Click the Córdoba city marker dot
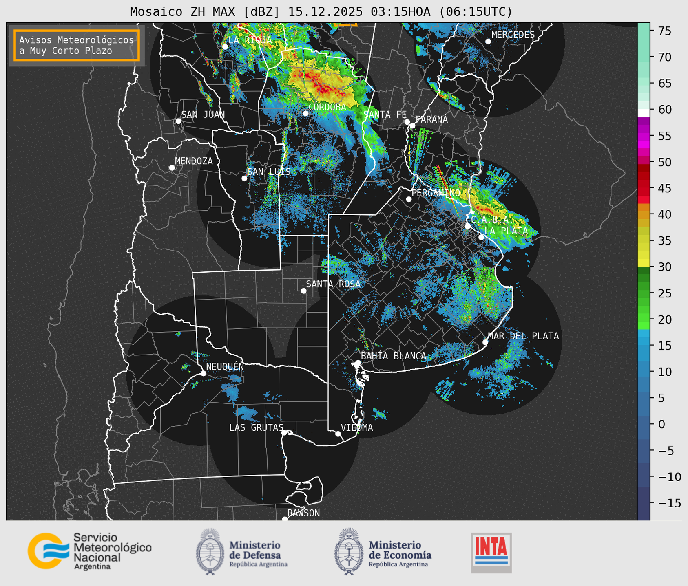The width and height of the screenshot is (688, 586). (x=305, y=113)
